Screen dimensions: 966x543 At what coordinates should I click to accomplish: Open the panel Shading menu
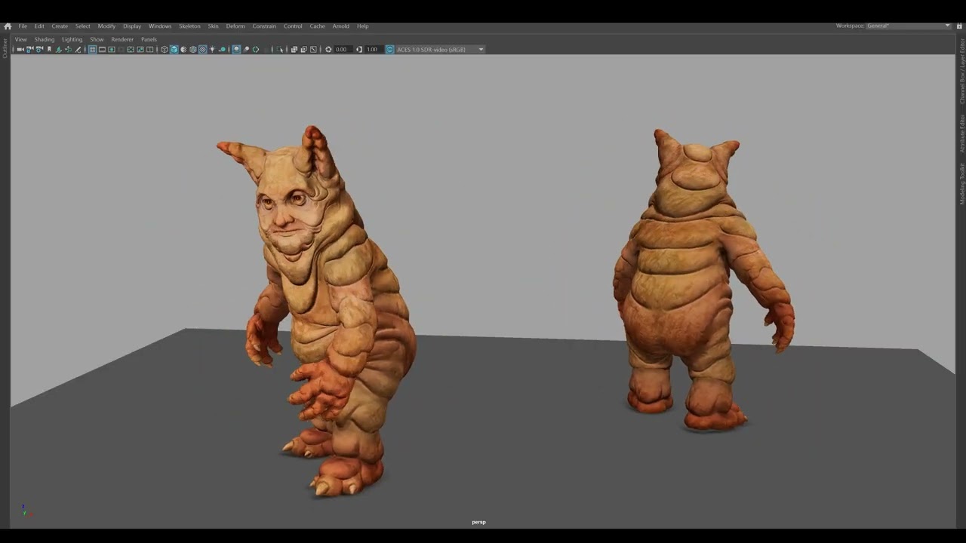click(x=44, y=39)
